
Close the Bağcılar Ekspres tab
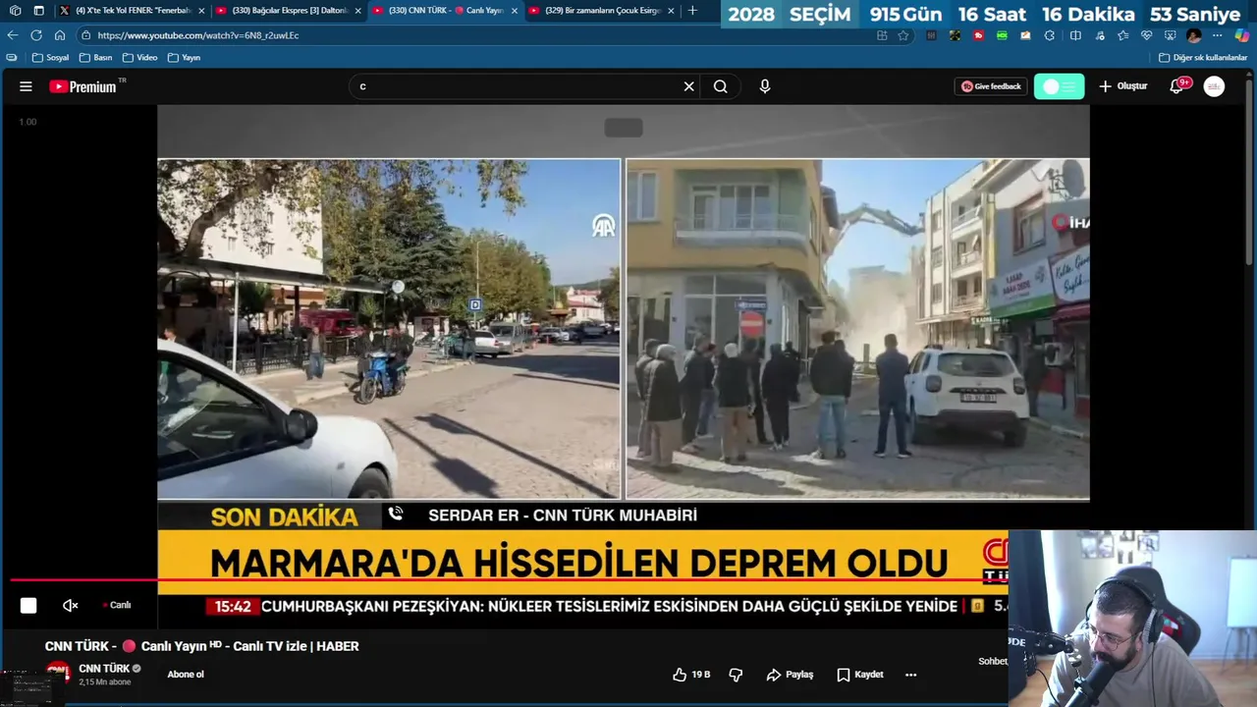coord(358,11)
